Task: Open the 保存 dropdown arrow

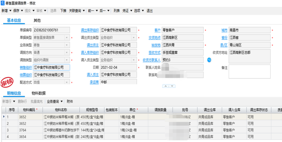Action: pyautogui.click(x=22, y=11)
